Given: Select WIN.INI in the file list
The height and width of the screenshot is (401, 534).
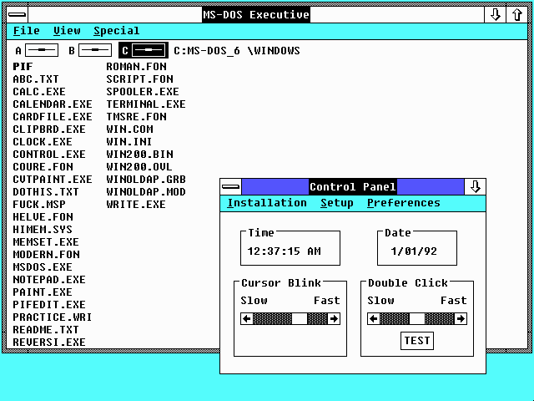Looking at the screenshot, I should click(129, 142).
